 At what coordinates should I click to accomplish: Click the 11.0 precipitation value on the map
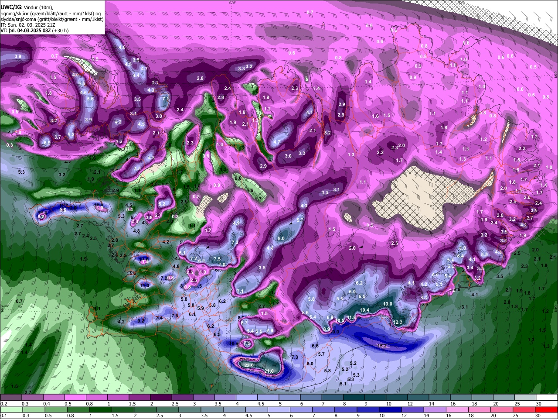[x=145, y=285]
